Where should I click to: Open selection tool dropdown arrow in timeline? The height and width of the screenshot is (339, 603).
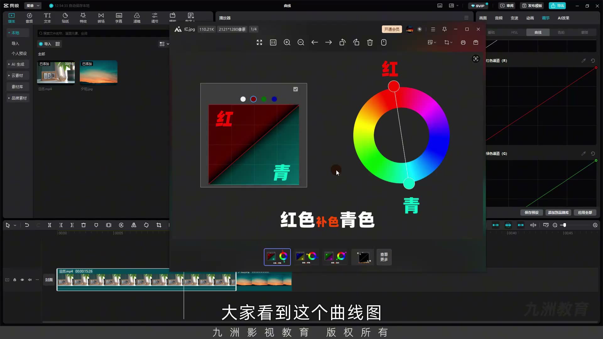(15, 225)
